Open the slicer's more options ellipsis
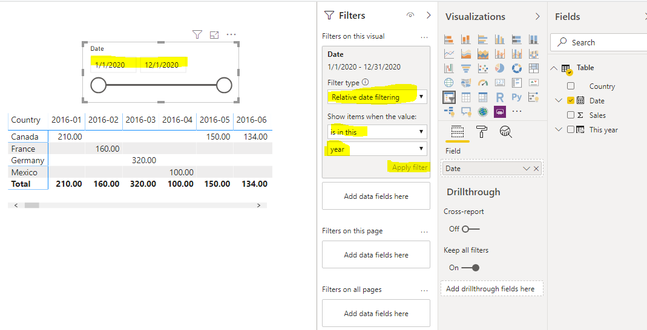The width and height of the screenshot is (647, 330). click(x=231, y=35)
